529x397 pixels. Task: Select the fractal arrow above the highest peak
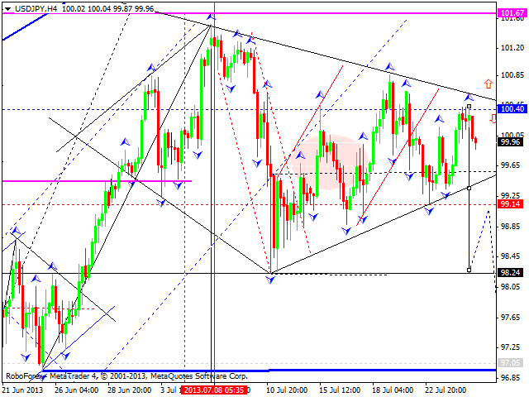pyautogui.click(x=210, y=17)
